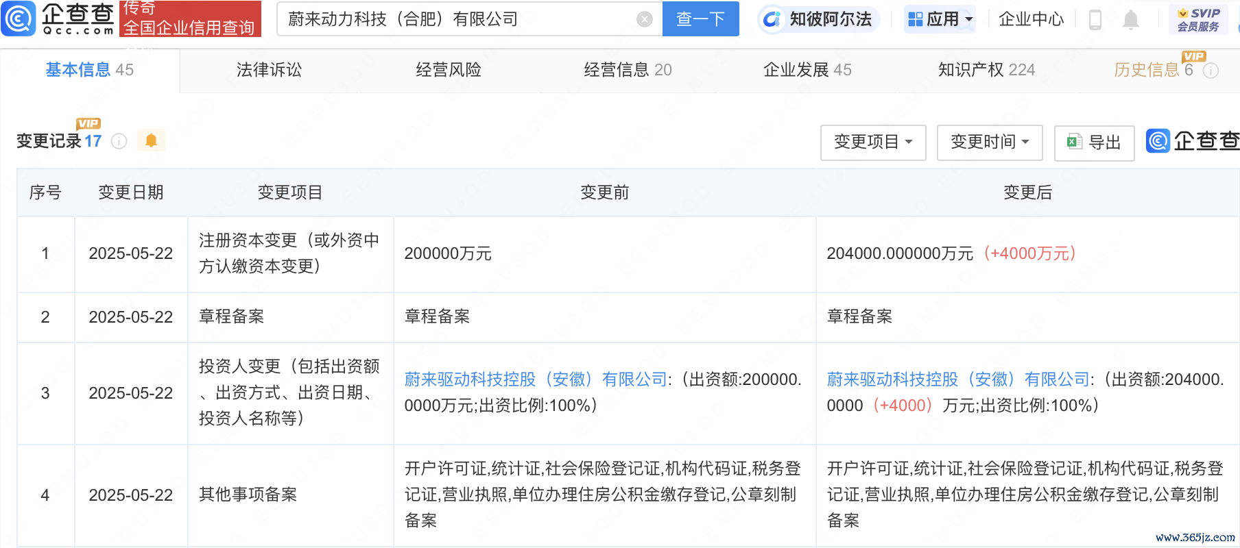
Task: Open the 经营风险 tab
Action: [449, 70]
